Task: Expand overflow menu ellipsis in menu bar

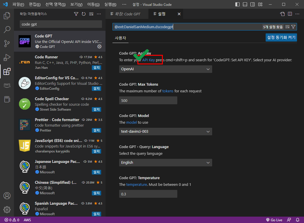Action: coord(124,4)
